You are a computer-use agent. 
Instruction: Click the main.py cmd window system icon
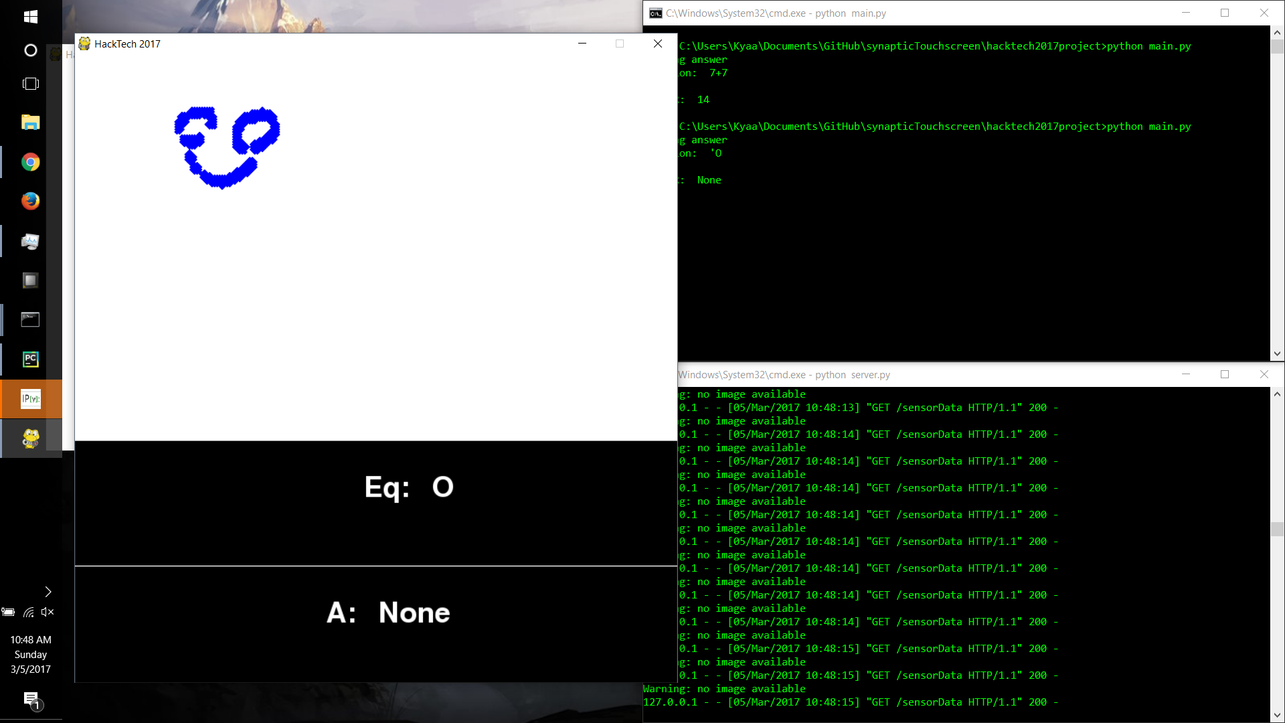coord(656,13)
